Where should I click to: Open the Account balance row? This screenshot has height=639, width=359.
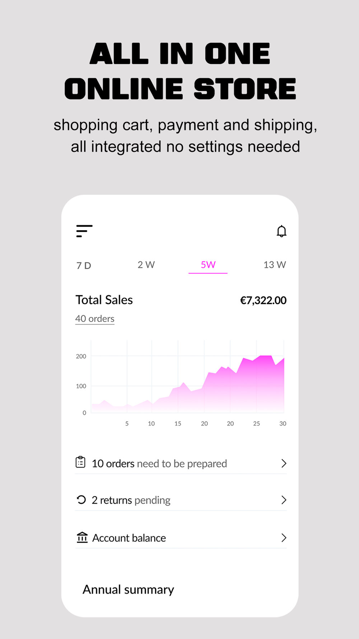[129, 538]
